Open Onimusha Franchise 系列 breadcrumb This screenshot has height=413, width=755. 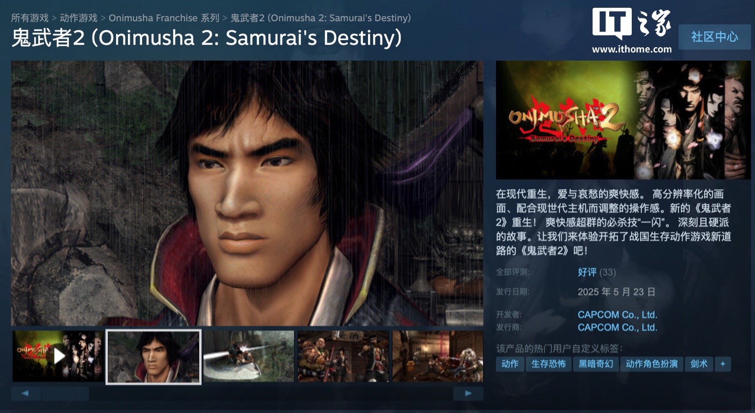[x=164, y=18]
